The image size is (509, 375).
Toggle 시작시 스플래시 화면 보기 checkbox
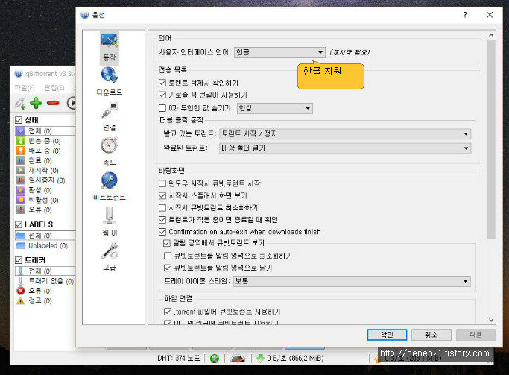[x=162, y=195]
